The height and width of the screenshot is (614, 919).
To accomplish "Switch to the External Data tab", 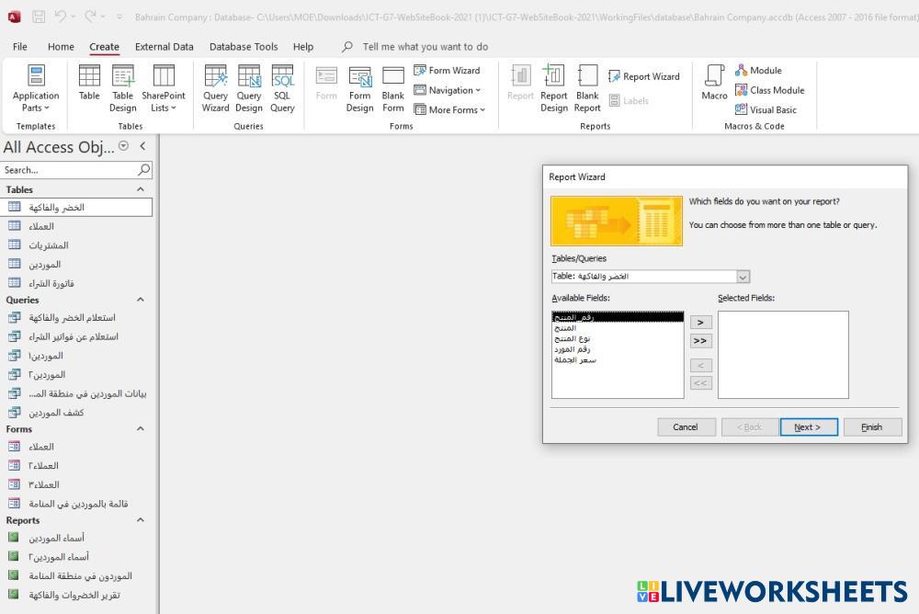I will (x=164, y=47).
